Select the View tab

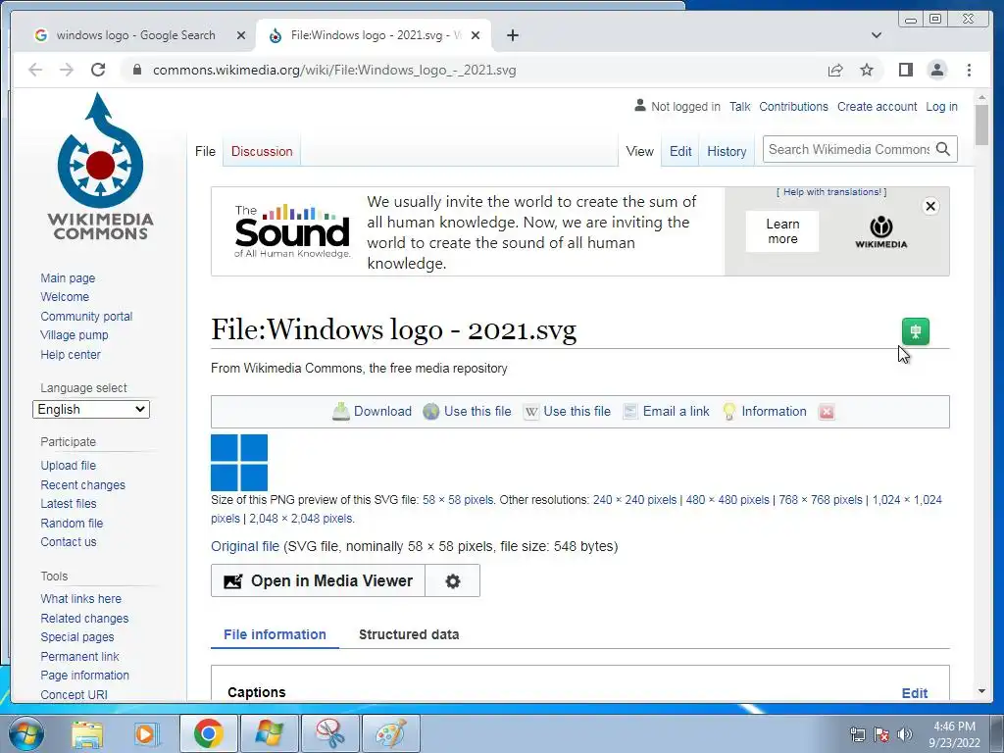pyautogui.click(x=639, y=151)
